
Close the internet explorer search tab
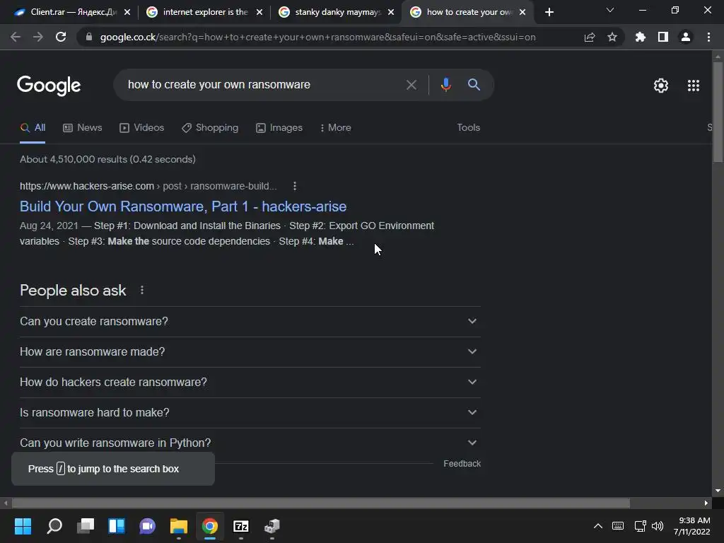click(259, 12)
